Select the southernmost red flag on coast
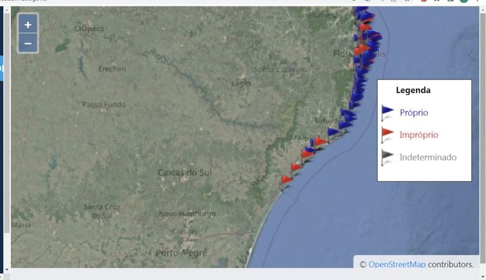The height and width of the screenshot is (280, 486). click(286, 180)
